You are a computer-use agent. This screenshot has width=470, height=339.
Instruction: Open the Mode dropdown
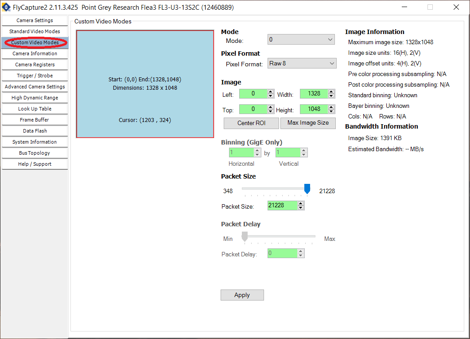(301, 39)
